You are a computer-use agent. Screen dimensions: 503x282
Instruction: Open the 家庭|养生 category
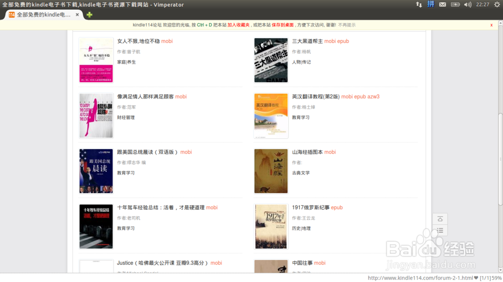point(126,62)
